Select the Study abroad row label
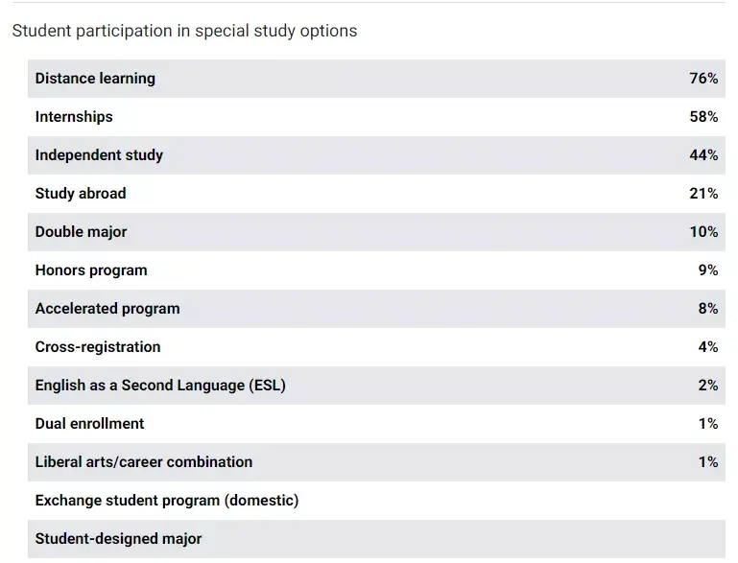This screenshot has height=563, width=738. (81, 194)
